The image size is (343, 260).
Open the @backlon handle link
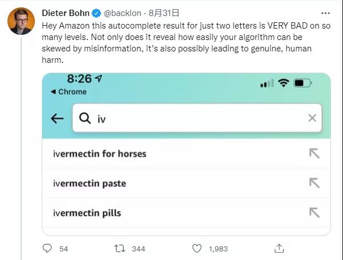pos(122,12)
